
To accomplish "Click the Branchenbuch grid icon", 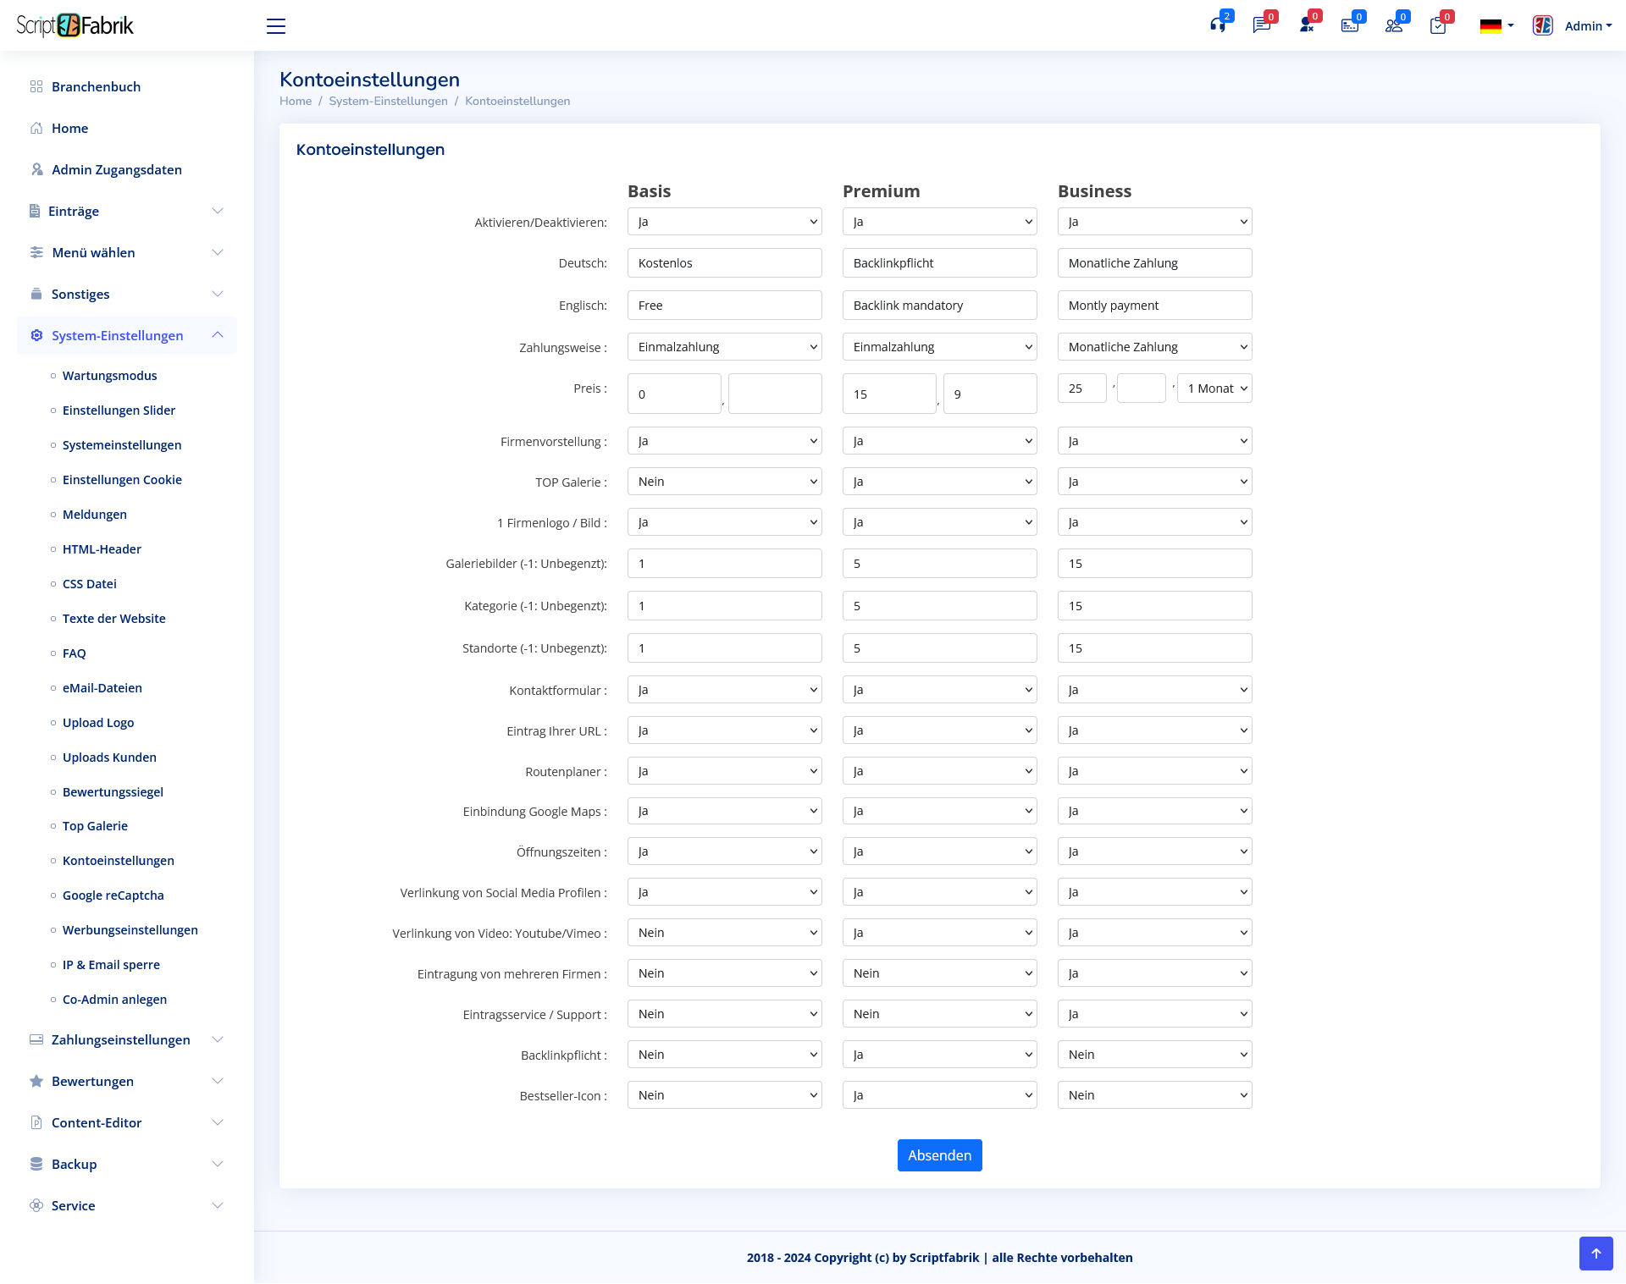I will 36,86.
